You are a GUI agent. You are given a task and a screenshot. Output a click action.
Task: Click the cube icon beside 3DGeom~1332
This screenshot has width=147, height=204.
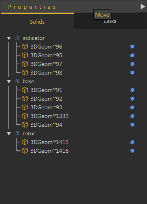[25, 116]
